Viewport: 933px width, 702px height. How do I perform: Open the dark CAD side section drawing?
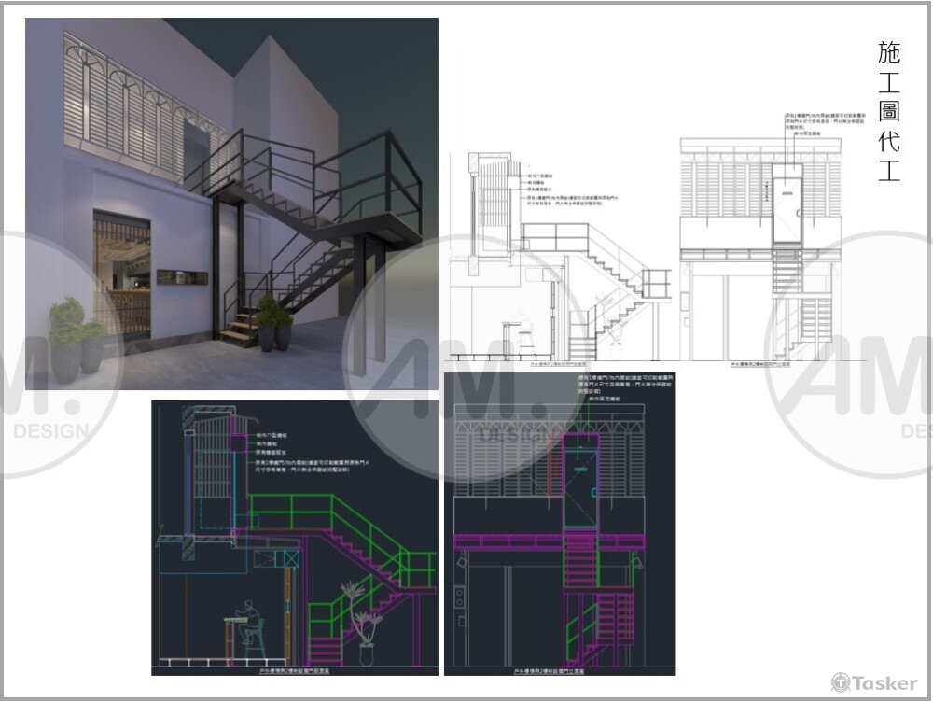(295, 537)
